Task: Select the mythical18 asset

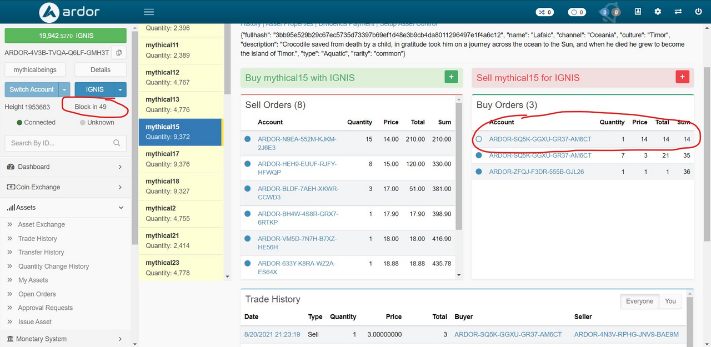Action: point(181,187)
